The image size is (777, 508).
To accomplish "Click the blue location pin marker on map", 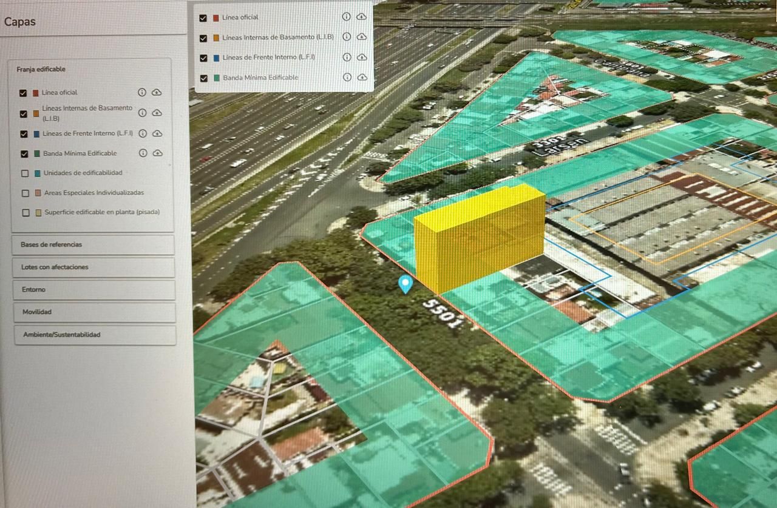I will pos(405,283).
